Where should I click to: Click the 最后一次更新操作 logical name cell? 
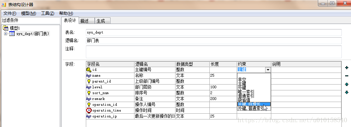[155, 116]
